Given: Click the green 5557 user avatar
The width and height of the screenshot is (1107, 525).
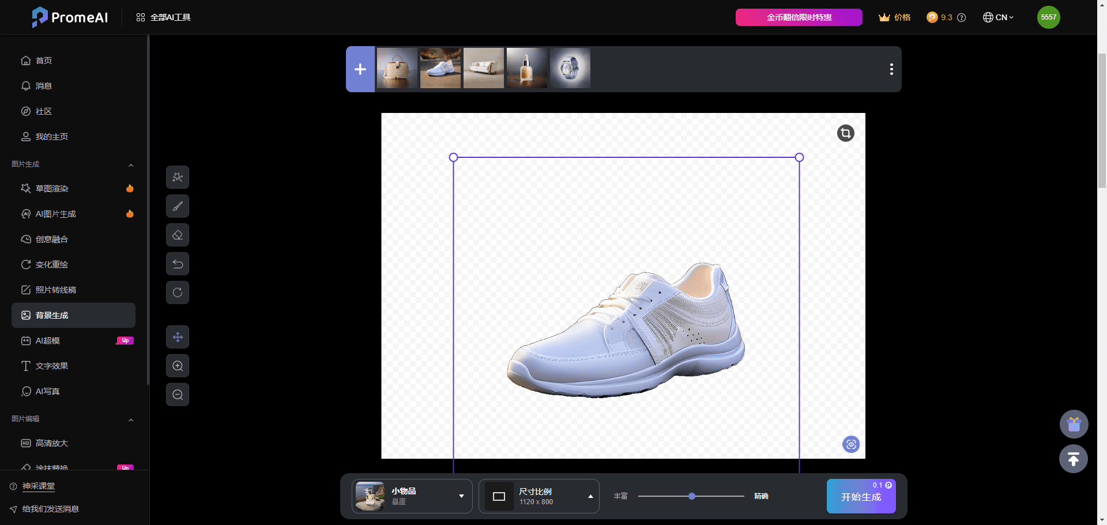Looking at the screenshot, I should [x=1048, y=17].
